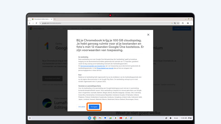Click the "Duur" heading in the terms
The image size is (221, 124).
click(x=80, y=75)
